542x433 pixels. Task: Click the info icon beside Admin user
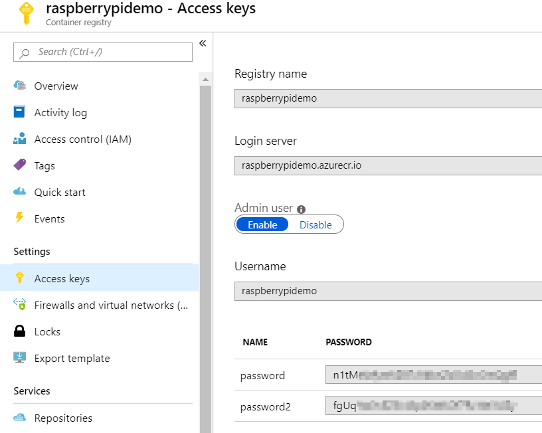click(300, 208)
